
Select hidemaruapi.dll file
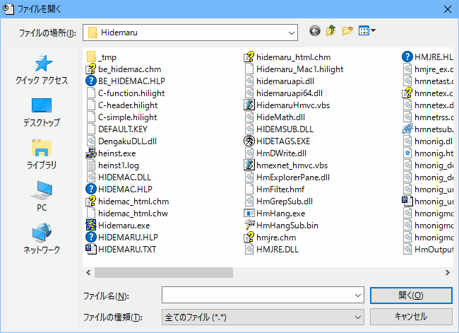click(279, 81)
